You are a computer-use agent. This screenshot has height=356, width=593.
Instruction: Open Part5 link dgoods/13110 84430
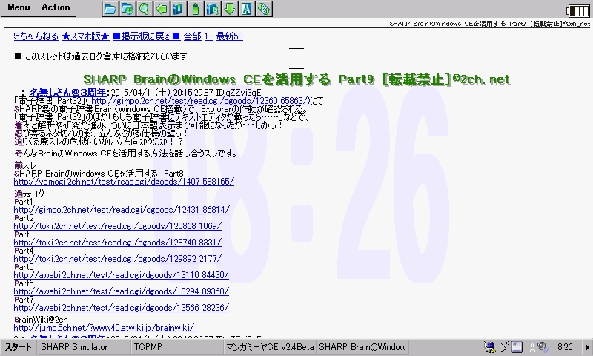121,274
